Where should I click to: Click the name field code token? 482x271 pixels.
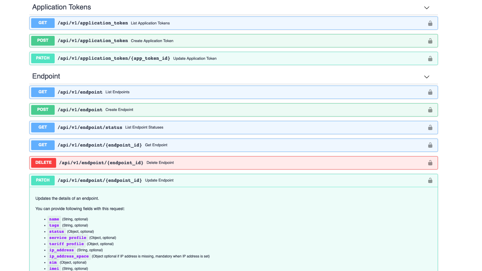(54, 219)
